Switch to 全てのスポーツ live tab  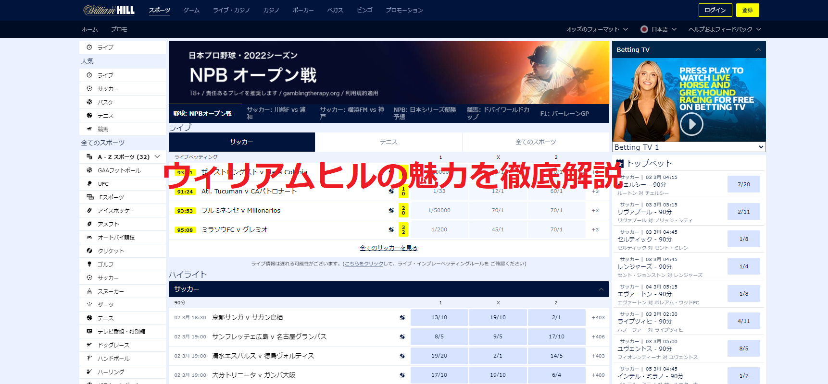pos(536,142)
